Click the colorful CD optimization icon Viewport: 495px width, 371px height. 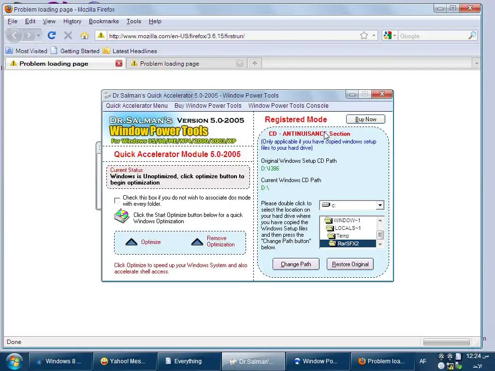[121, 216]
